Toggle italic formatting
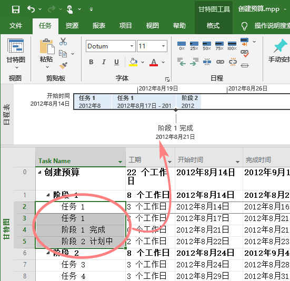290x281 pixels. (104, 62)
